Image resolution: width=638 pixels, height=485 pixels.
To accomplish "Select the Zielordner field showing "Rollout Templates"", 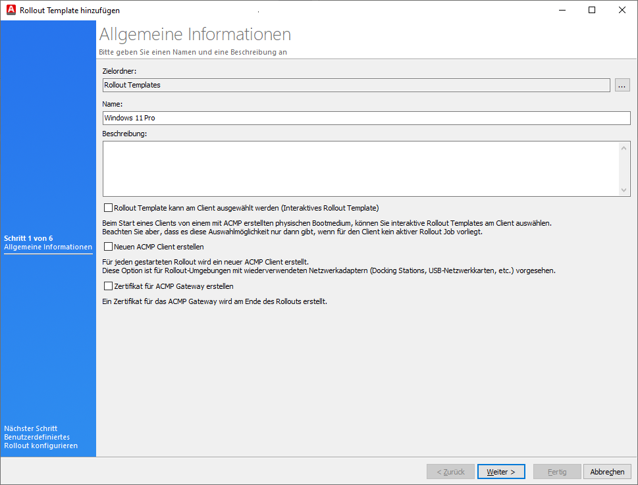I will [356, 84].
